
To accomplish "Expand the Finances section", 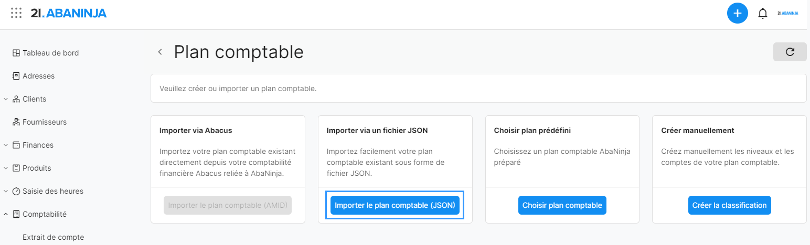I will [5, 145].
